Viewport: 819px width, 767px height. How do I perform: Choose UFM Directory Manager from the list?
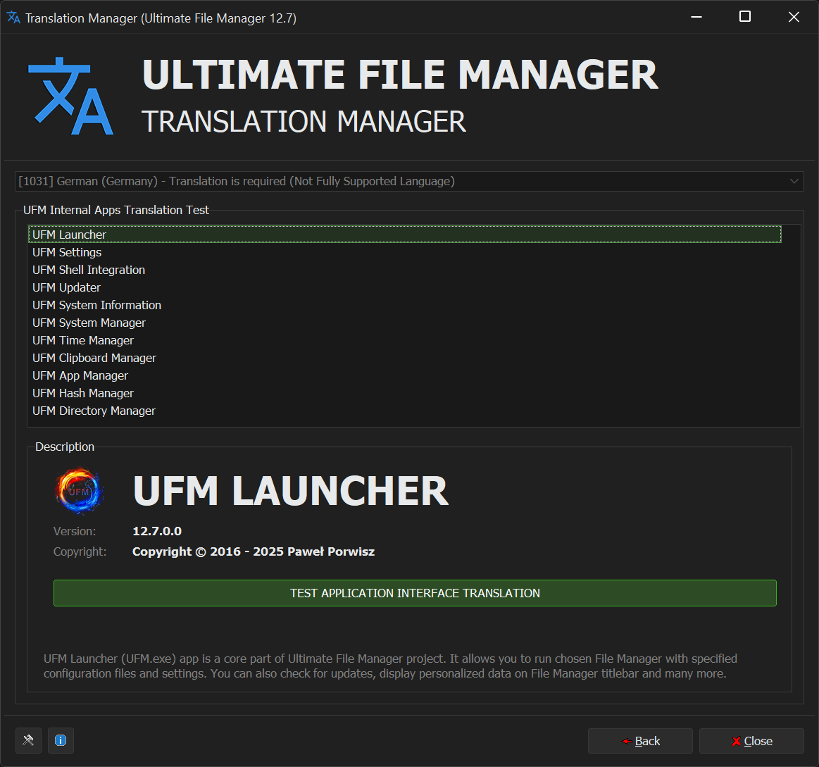94,411
